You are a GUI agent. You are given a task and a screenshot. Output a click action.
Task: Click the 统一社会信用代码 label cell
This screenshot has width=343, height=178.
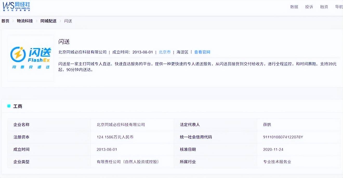pos(215,137)
